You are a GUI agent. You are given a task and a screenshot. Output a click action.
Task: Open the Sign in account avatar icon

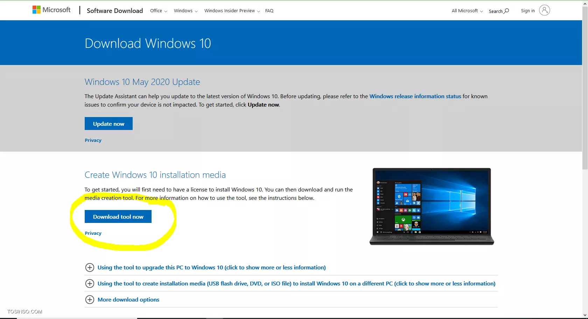[x=545, y=10]
